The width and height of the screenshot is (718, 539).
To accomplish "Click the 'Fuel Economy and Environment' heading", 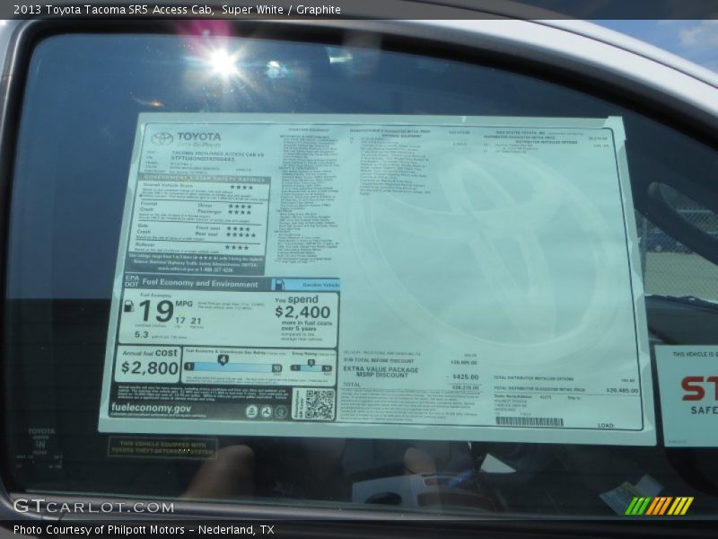I will (200, 283).
